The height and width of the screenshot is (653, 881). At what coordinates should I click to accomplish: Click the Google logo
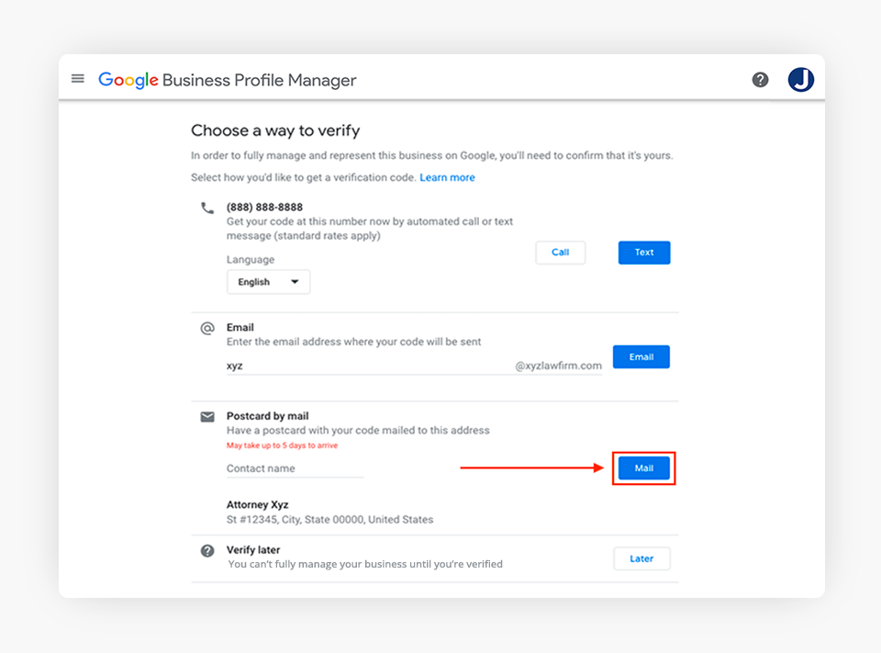128,80
